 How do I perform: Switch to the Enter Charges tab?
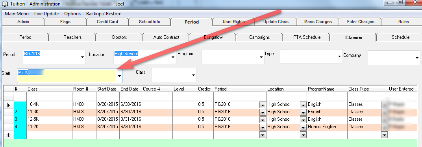point(361,22)
